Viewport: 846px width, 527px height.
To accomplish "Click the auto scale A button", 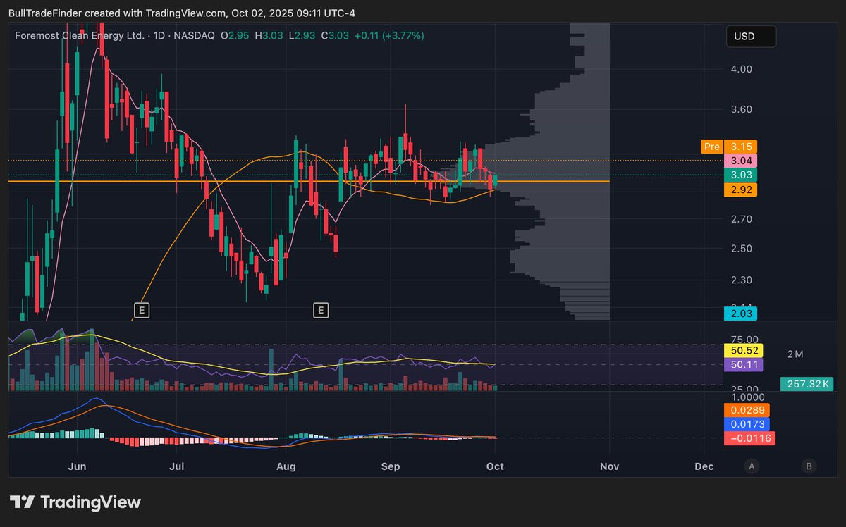I will coord(752,466).
